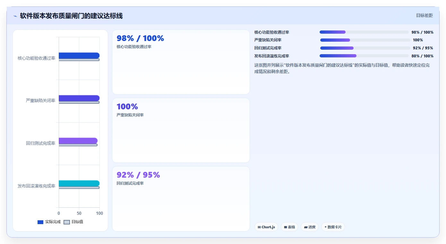Click the x-axis tick label 0
The image size is (446, 244).
point(59,213)
